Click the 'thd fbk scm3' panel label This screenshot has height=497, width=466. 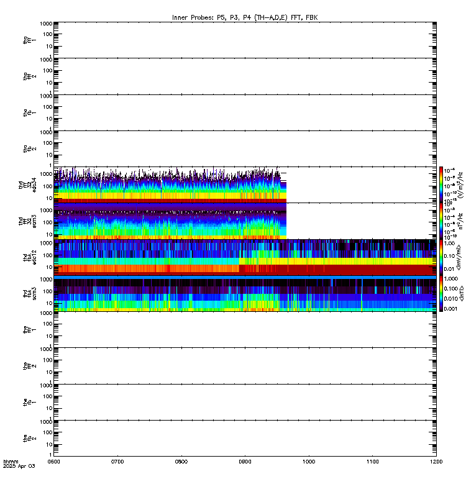click(29, 293)
